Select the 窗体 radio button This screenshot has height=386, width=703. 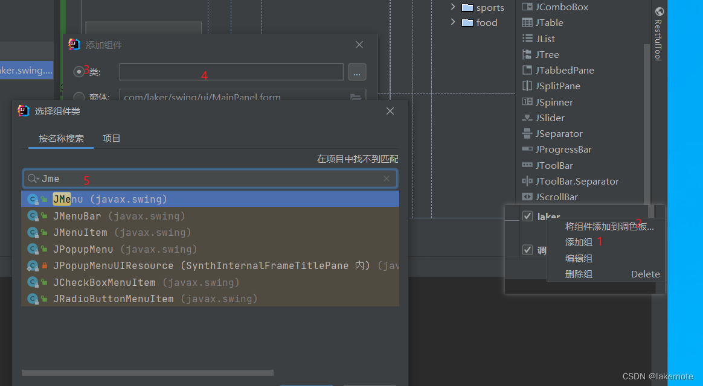79,96
